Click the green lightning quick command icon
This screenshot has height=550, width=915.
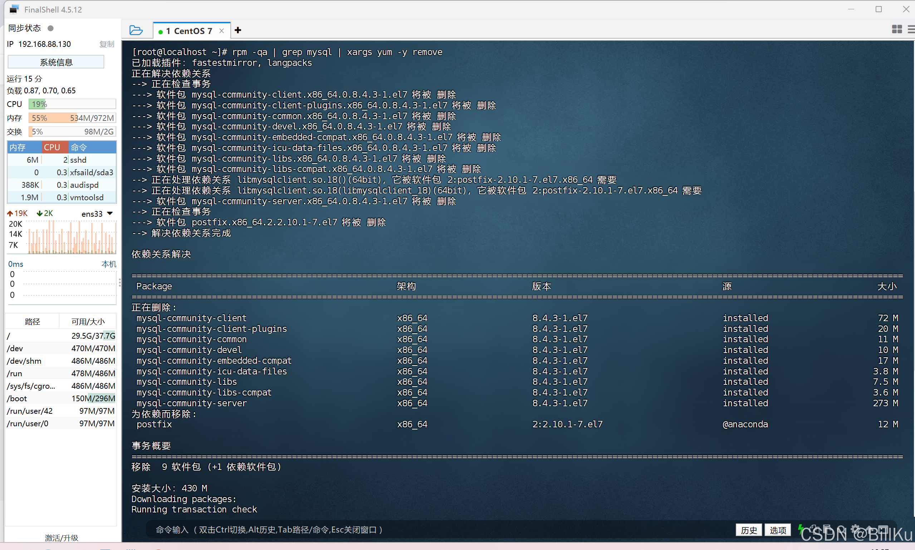click(801, 529)
